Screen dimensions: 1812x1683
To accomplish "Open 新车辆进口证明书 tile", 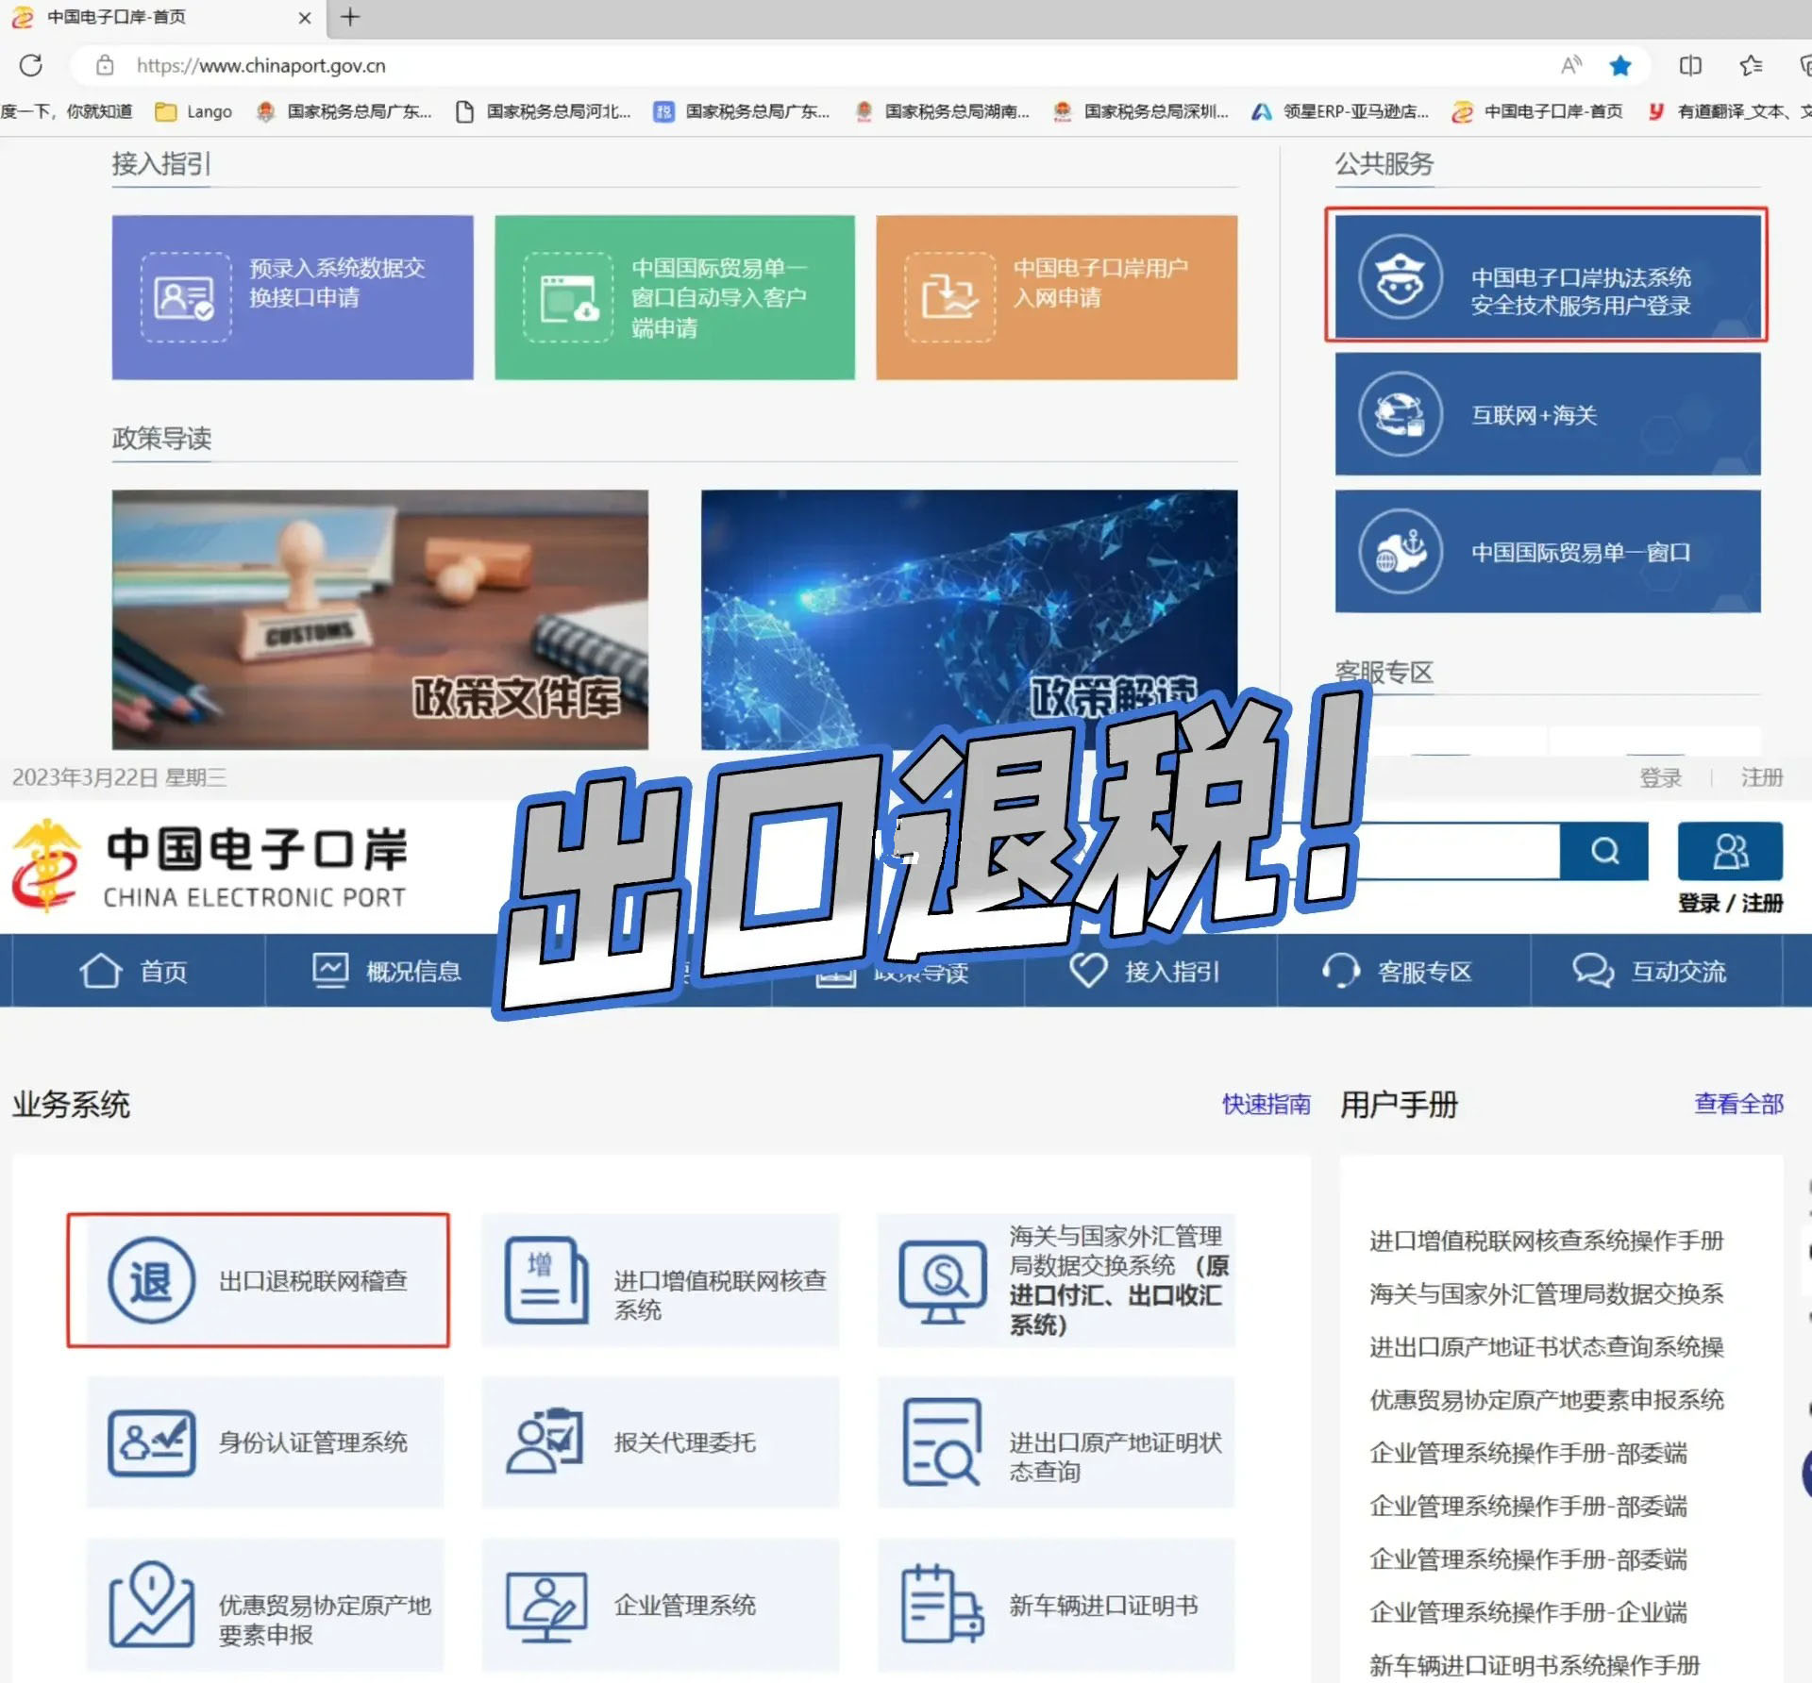I will tap(1055, 1604).
